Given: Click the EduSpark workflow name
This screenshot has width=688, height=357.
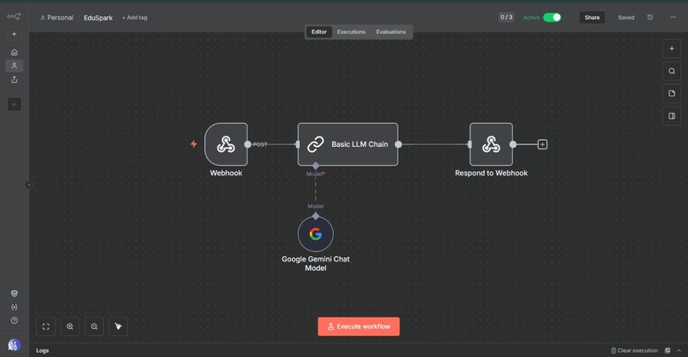Looking at the screenshot, I should tap(98, 18).
